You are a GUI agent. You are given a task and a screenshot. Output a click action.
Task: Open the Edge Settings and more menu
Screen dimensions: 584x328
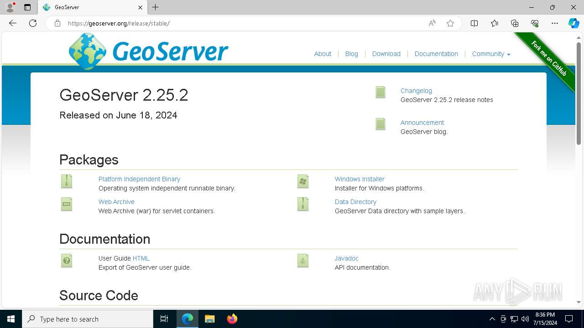555,23
